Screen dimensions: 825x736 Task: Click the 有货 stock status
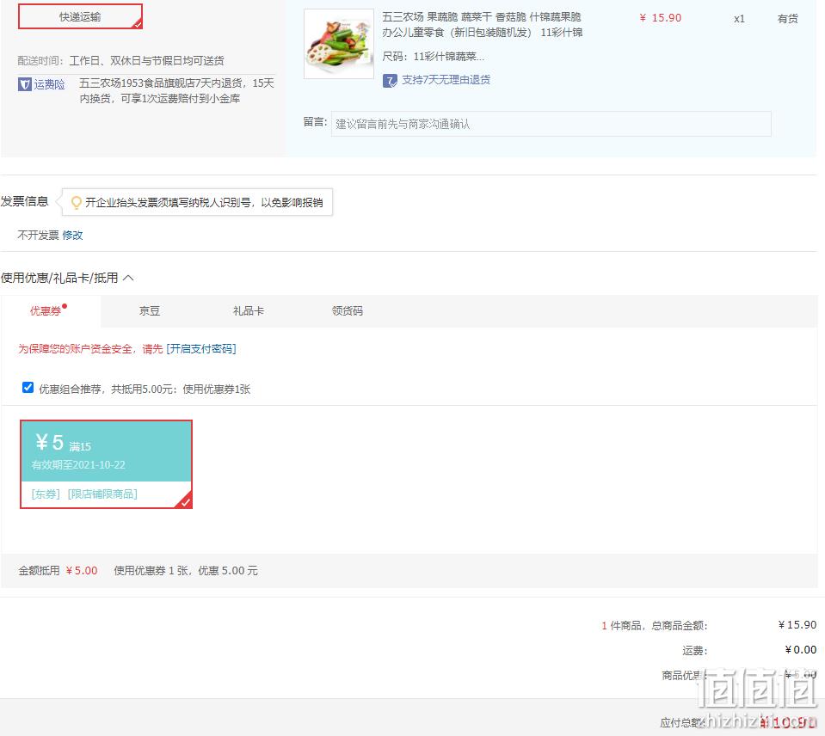pos(788,19)
